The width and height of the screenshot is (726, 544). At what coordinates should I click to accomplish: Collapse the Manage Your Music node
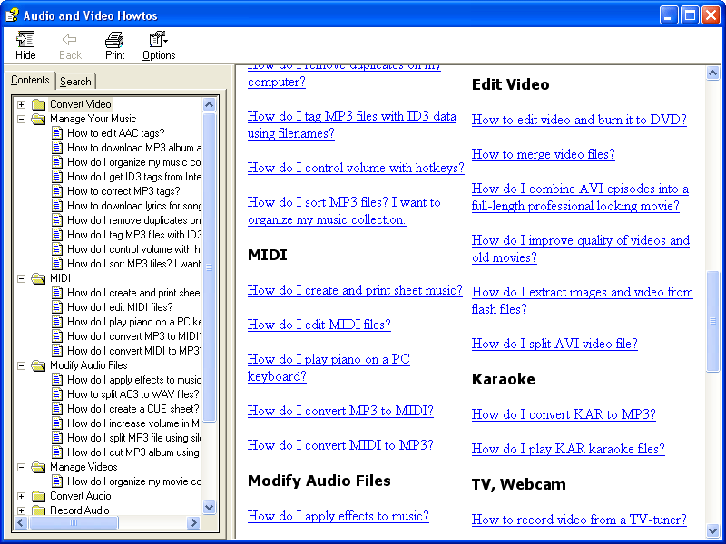(x=22, y=119)
